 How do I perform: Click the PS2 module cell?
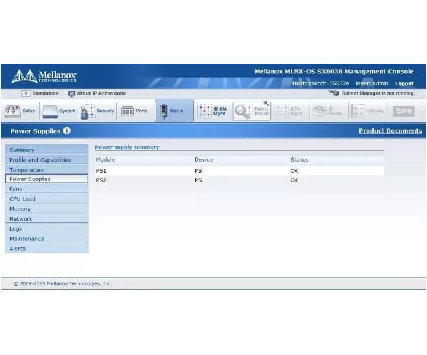tap(101, 180)
